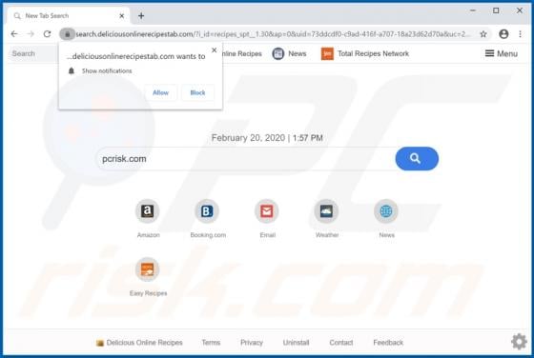Click the padlock site info icon
534x358 pixels.
(68, 34)
